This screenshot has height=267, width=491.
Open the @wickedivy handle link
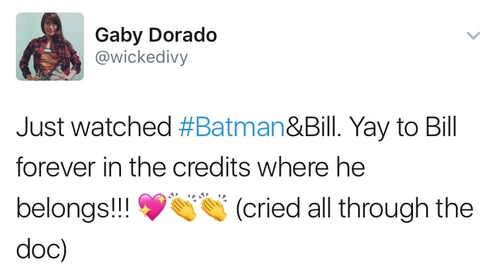coord(141,57)
